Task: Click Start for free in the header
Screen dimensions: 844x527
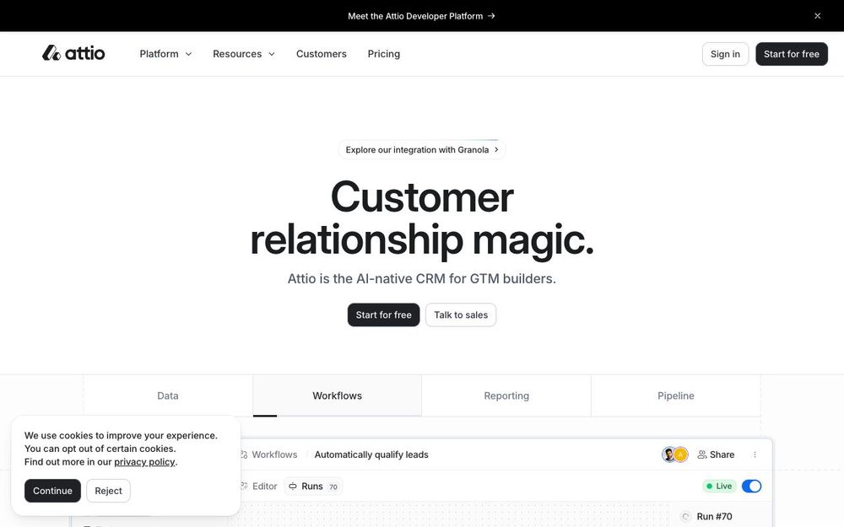Action: click(x=792, y=54)
